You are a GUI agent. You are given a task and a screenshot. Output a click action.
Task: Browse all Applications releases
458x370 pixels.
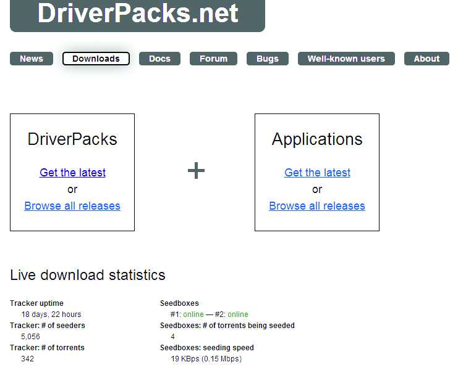pyautogui.click(x=317, y=206)
